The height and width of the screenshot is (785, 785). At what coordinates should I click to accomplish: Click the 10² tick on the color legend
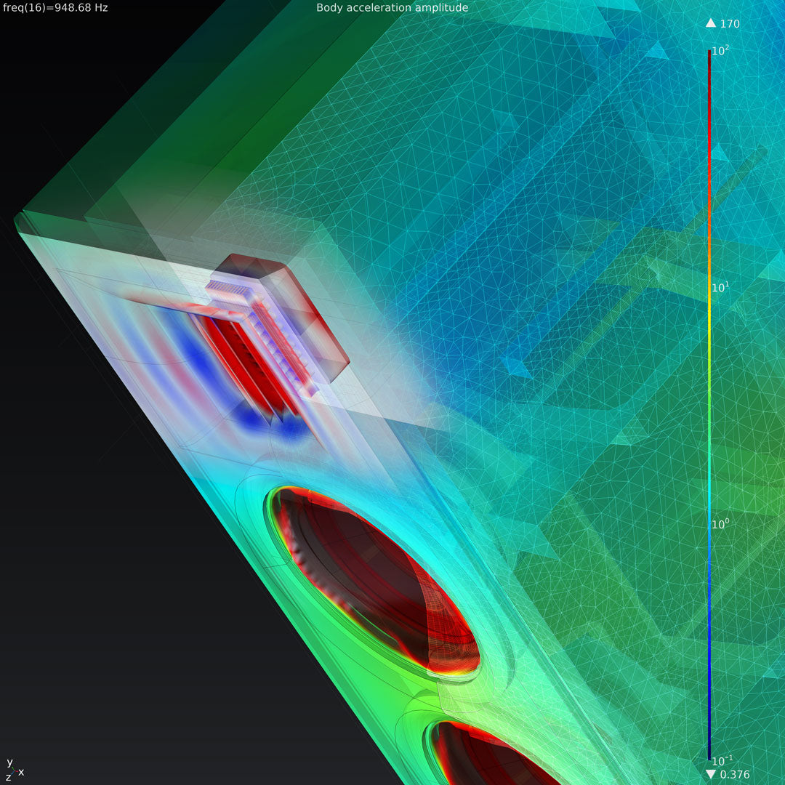721,51
